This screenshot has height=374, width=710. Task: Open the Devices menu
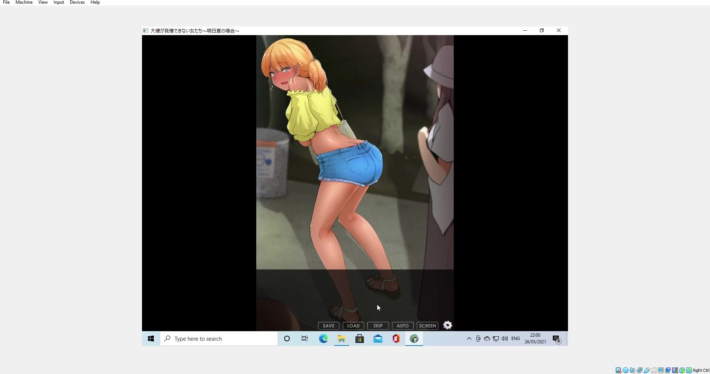[77, 3]
